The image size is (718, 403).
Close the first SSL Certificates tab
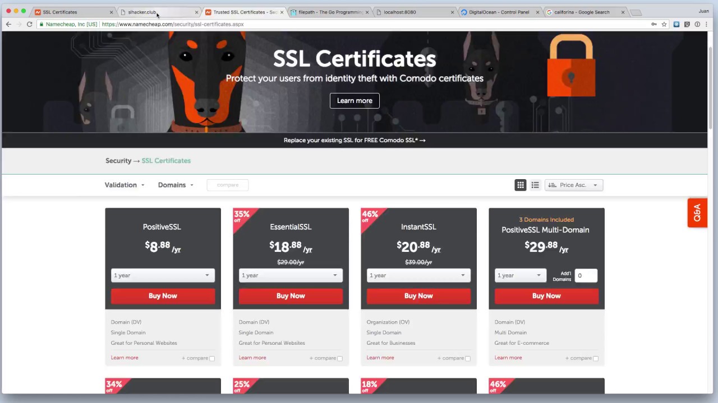[111, 12]
